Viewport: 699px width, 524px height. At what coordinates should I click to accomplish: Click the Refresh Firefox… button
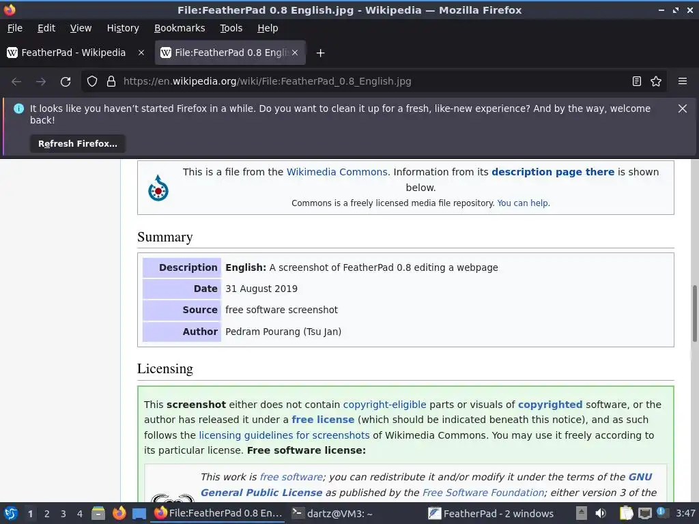[x=78, y=144]
